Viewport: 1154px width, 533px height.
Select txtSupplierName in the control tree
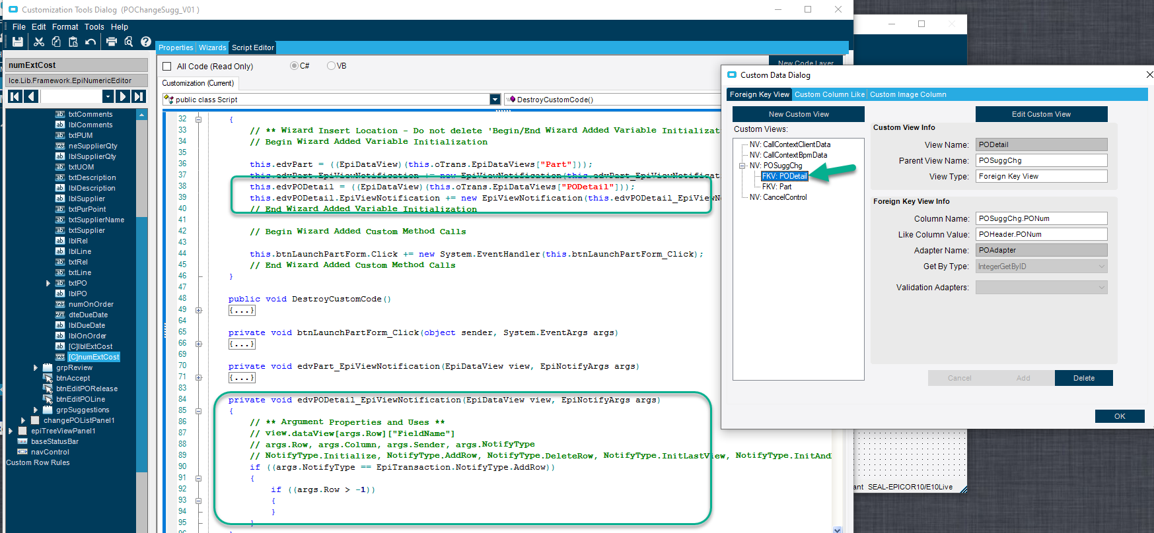(x=96, y=220)
